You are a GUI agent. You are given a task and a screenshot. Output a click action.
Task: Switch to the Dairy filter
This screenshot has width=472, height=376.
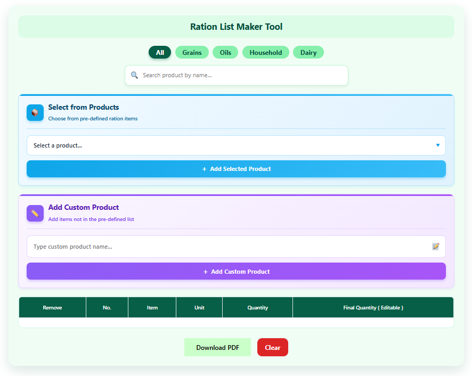coord(308,52)
